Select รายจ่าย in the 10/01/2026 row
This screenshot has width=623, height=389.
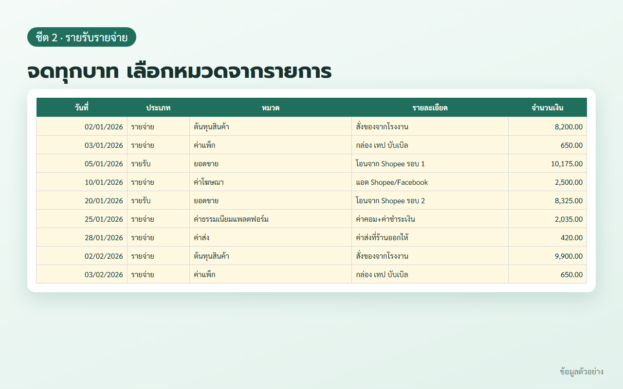click(x=158, y=182)
